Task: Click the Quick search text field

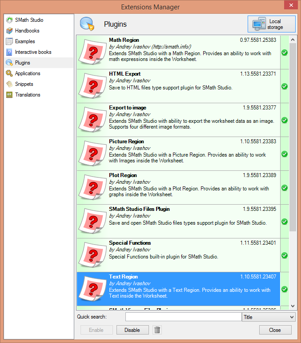Action: [183, 317]
